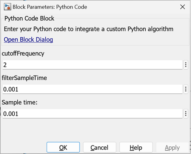Open the three-dot menu beside Sample time
Viewport: 191px width, 154px height.
[186, 114]
